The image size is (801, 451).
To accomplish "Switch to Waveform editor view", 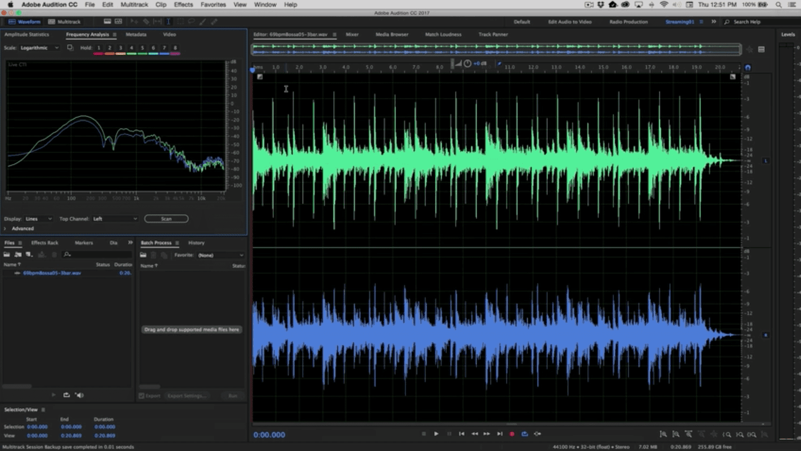I will click(24, 21).
